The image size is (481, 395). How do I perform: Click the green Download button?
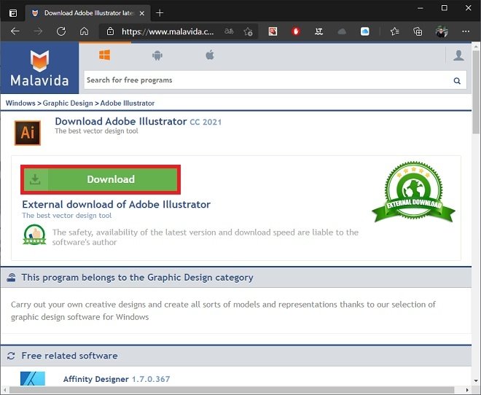point(101,179)
